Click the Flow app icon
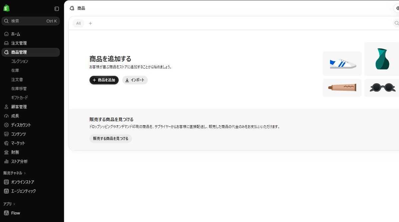The height and width of the screenshot is (222, 399). point(6,213)
